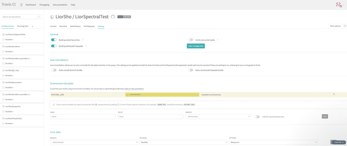This screenshot has height=146, width=347.
Task: Focus the Search all repositories field
Action: coord(21,17)
